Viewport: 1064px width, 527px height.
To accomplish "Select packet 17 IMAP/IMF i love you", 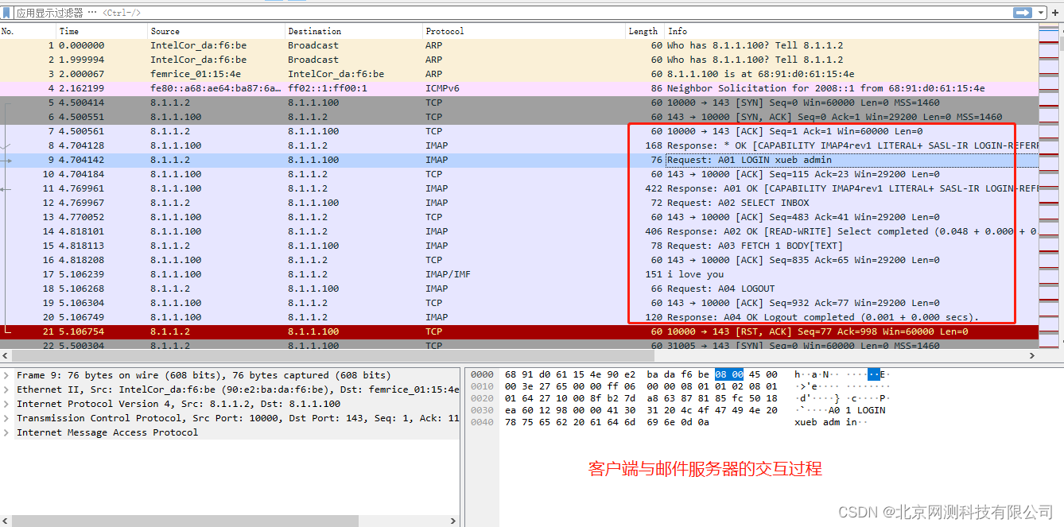I will coord(519,274).
